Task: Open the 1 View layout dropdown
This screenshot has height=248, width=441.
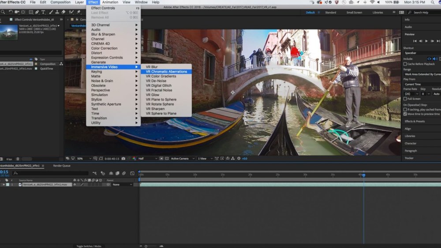Action: click(205, 159)
